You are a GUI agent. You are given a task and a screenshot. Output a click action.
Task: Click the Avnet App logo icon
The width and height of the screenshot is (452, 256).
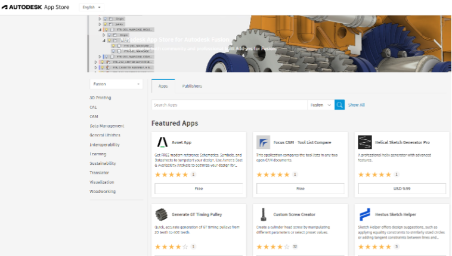[162, 142]
